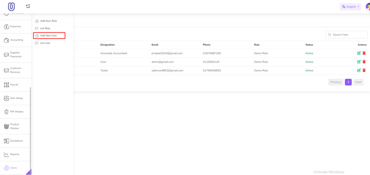Click the Quotations icon
370x175 pixels.
tap(7, 141)
